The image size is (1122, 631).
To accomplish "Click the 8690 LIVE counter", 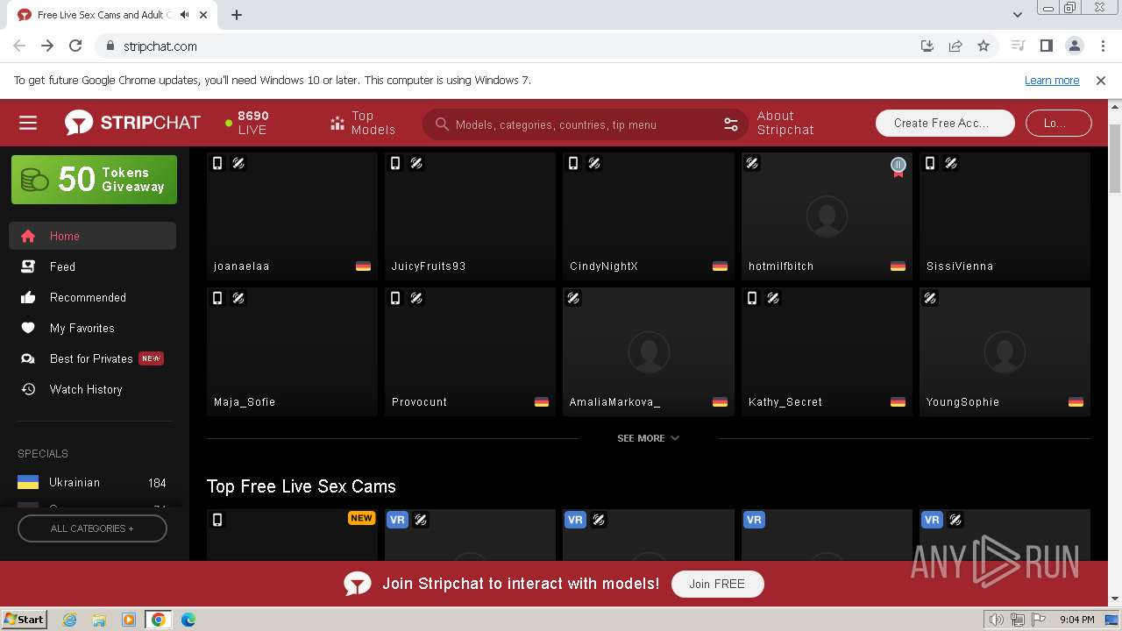I will coord(247,123).
